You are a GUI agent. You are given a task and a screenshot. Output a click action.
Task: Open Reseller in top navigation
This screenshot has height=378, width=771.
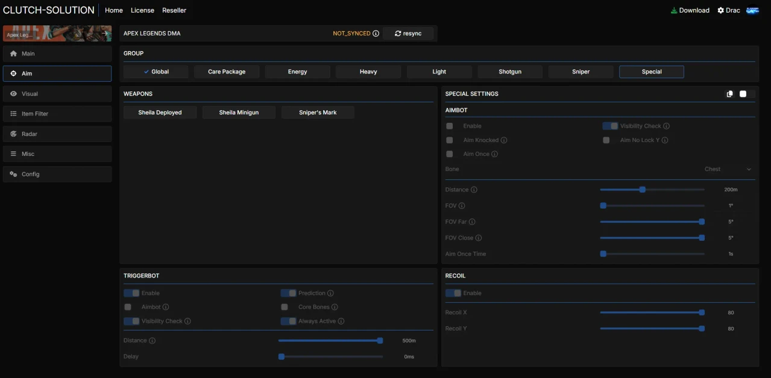point(174,10)
